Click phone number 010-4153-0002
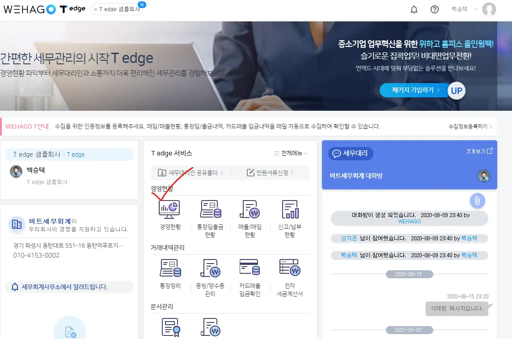 point(36,255)
